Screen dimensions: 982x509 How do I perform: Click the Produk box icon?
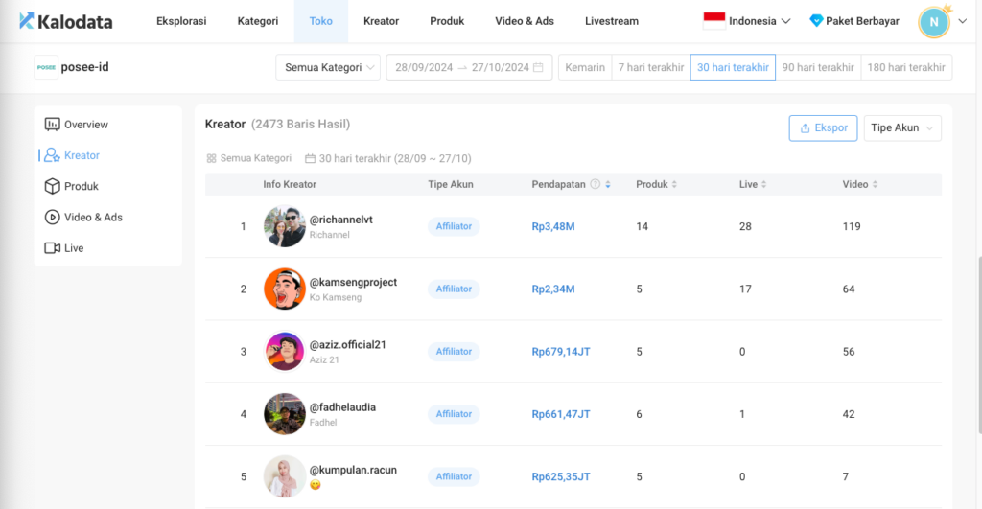52,186
